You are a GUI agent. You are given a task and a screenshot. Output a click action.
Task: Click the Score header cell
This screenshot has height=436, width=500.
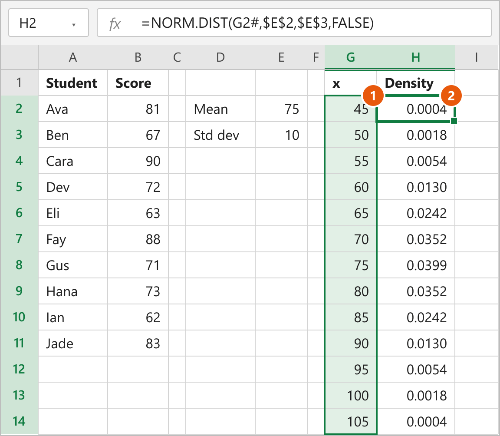pos(138,83)
